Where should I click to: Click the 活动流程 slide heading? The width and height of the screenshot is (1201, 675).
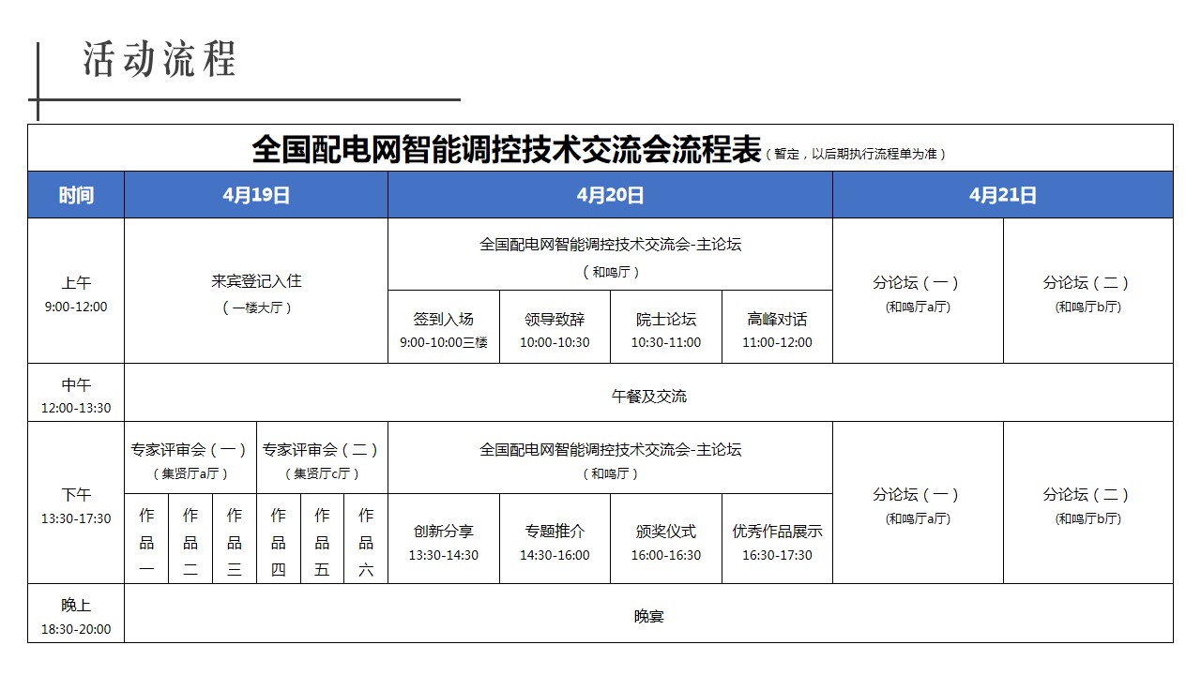pyautogui.click(x=159, y=59)
